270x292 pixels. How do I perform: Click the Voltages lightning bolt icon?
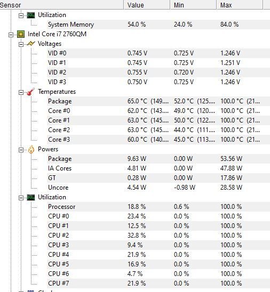(x=31, y=44)
